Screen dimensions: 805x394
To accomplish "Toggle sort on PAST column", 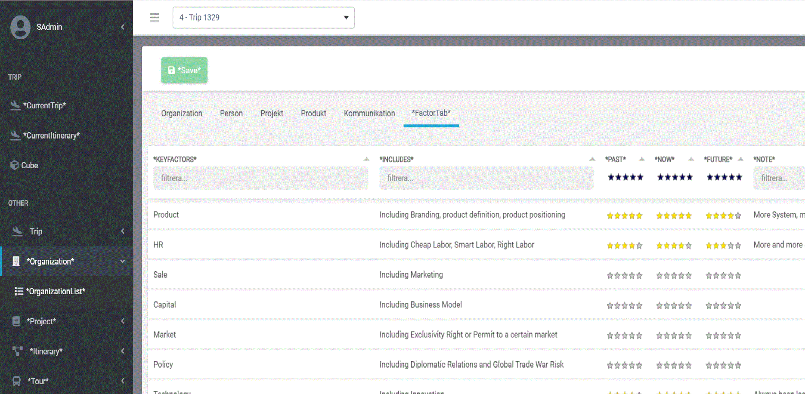I will 641,159.
